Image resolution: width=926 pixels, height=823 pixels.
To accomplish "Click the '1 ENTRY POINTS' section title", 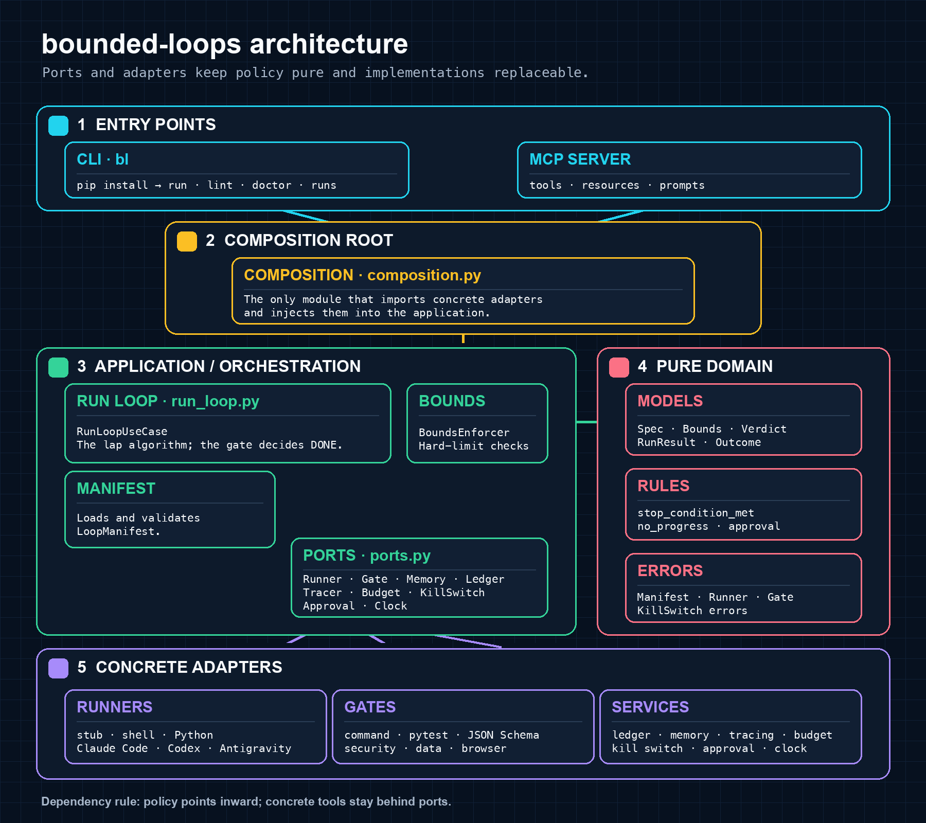I will click(147, 124).
